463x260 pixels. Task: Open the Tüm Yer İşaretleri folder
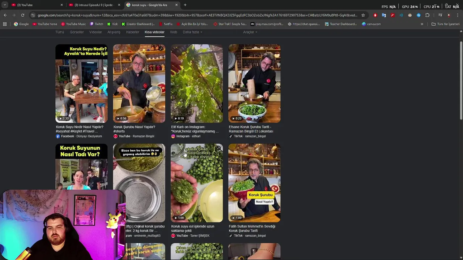click(446, 24)
